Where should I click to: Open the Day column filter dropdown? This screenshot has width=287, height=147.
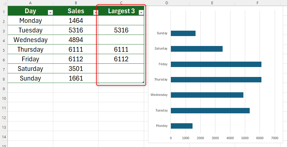coord(51,12)
